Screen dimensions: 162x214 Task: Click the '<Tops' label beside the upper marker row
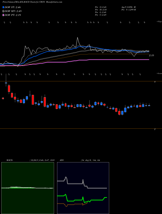(159, 22)
